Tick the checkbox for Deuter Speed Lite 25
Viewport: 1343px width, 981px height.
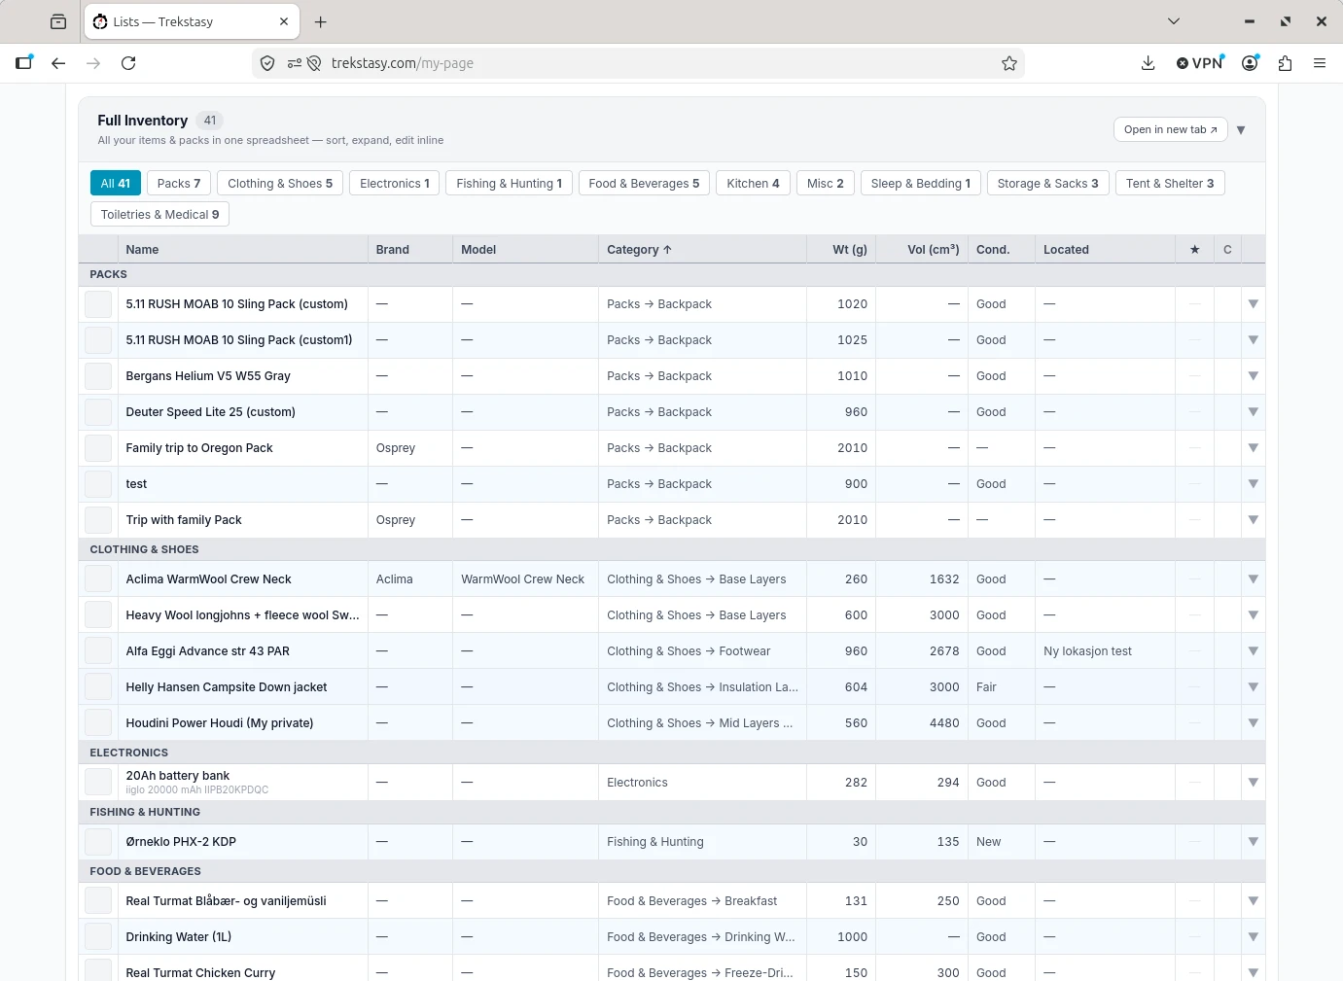coord(98,412)
